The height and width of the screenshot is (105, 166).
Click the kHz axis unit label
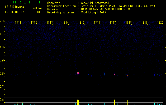(x=2, y=21)
